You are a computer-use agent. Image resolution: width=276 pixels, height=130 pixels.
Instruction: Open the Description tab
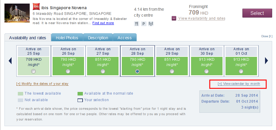click(98, 38)
